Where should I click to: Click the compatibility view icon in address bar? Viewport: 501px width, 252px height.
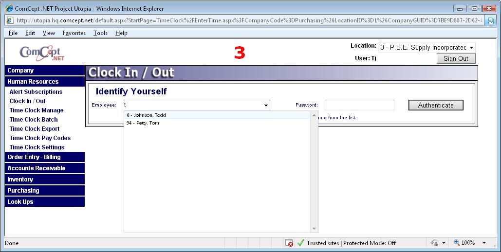coord(491,20)
